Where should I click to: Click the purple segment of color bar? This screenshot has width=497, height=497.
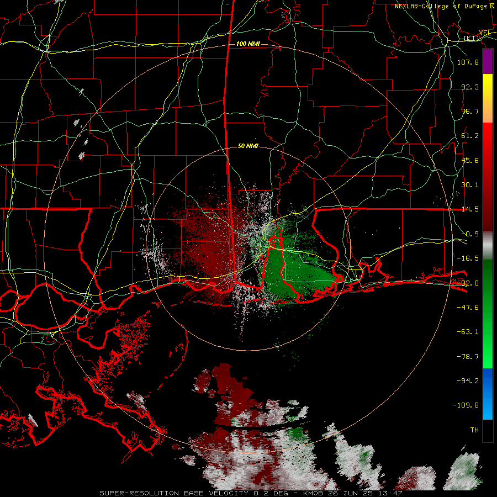tap(488, 62)
